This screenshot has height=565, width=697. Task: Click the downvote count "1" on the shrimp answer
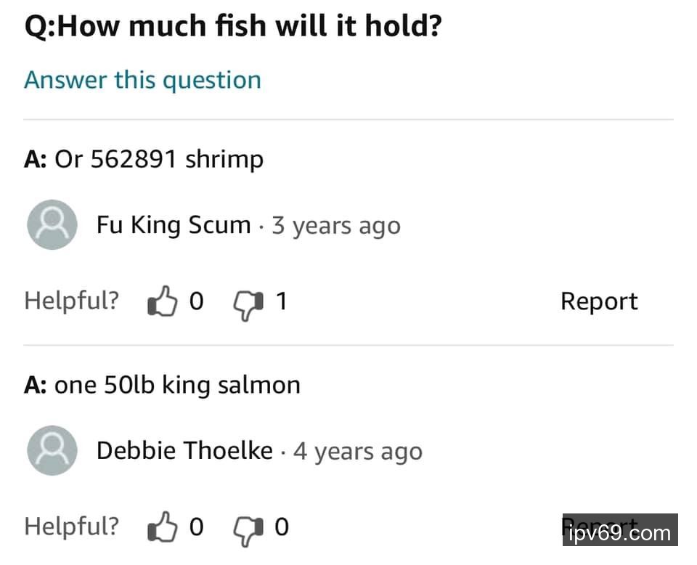point(281,301)
